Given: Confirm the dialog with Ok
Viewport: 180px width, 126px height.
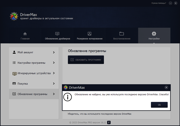Looking at the screenshot, I should pyautogui.click(x=159, y=105).
